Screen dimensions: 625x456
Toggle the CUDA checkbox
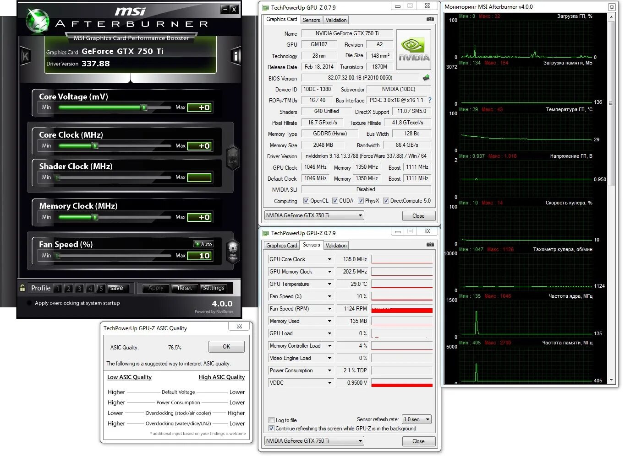[x=335, y=200]
